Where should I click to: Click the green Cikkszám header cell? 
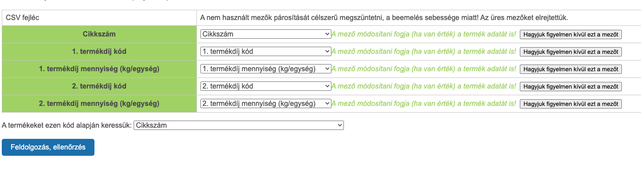coord(99,34)
